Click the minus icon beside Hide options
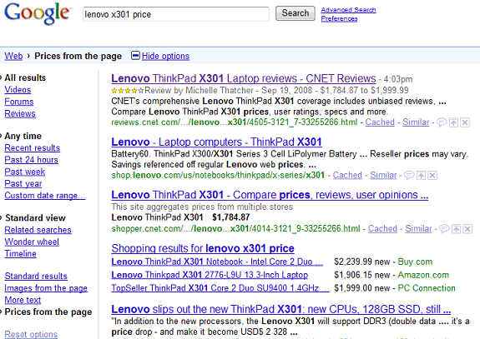Screen dimensions: 480x339 (x=135, y=56)
